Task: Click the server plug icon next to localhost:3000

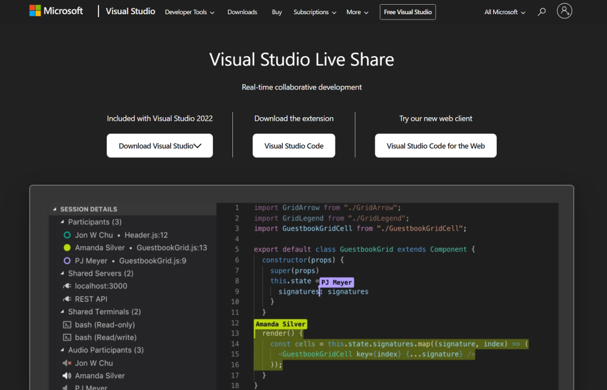Action: (67, 286)
